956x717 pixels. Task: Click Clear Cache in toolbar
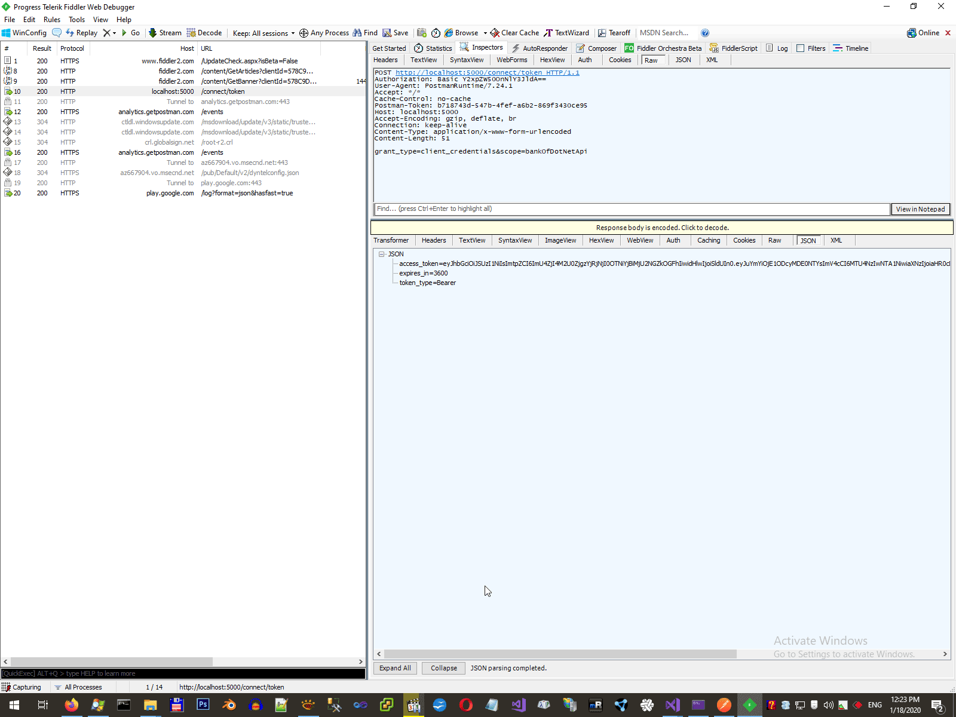tap(514, 33)
